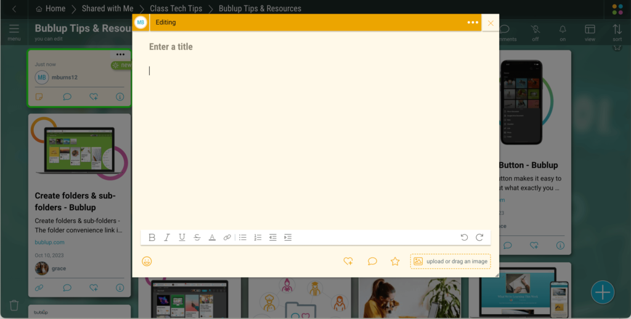Go to Home in breadcrumb
Screen dimensions: 631x319
(51, 9)
